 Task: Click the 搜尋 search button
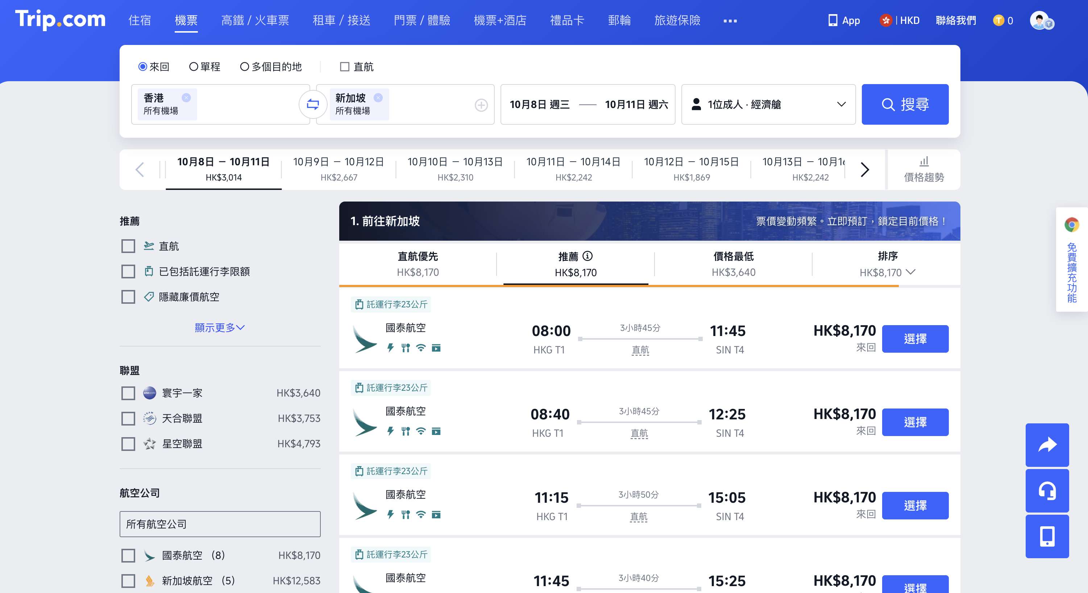[x=905, y=104]
